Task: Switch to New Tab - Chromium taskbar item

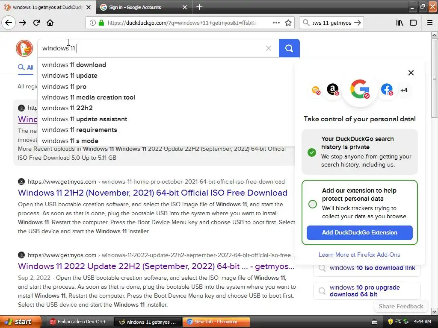Action: pos(216,322)
